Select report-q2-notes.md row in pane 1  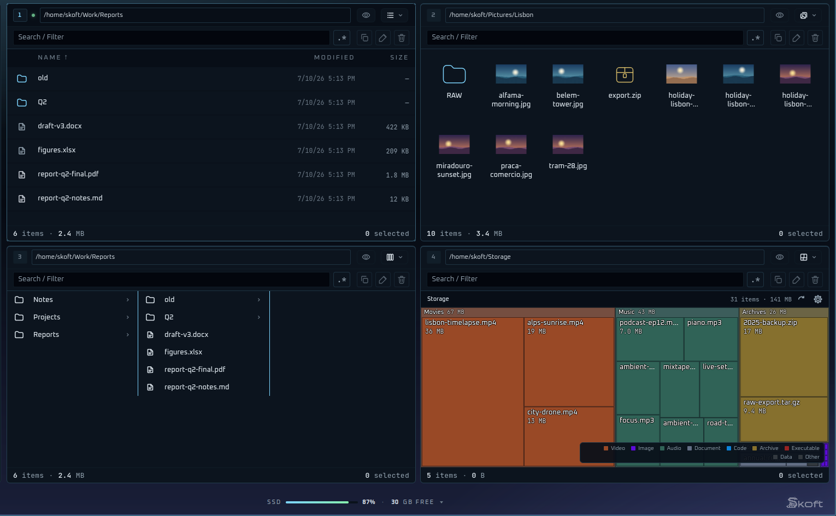click(x=211, y=199)
